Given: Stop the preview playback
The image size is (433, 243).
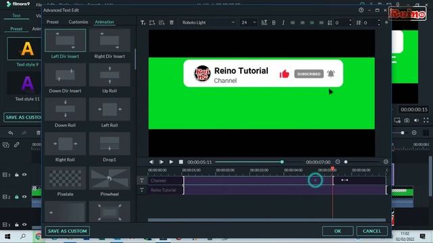Looking at the screenshot, I should tap(181, 162).
